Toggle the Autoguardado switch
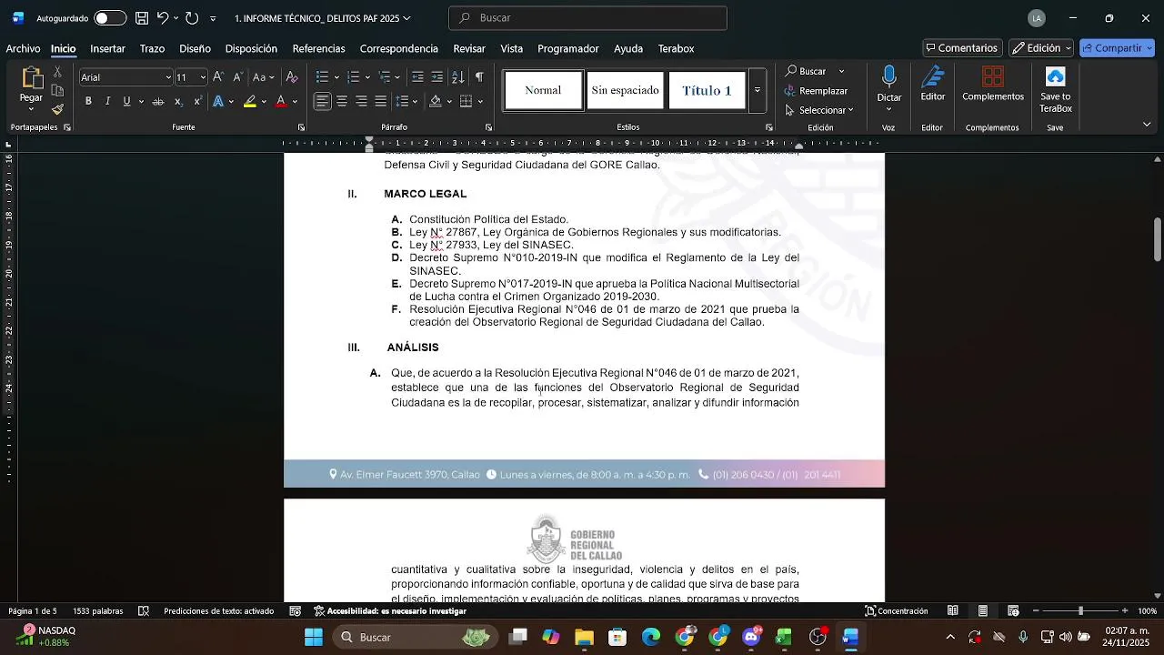 (110, 18)
